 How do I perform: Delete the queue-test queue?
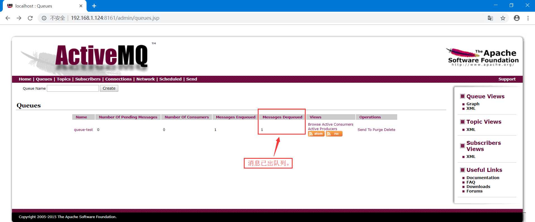coord(390,130)
